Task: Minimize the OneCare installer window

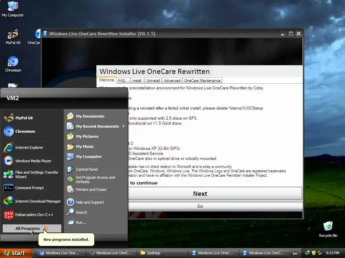Action: pyautogui.click(x=283, y=34)
